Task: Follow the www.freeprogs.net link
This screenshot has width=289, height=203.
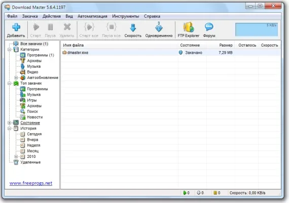Action: [x=31, y=183]
